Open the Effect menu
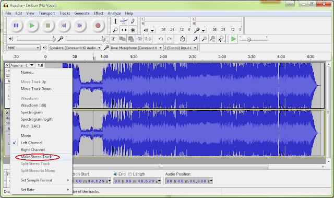This screenshot has width=334, height=198. pos(99,13)
